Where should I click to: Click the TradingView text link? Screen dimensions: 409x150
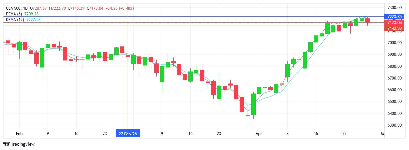23,144
